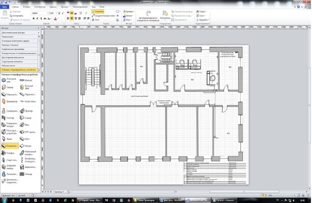Screen dimensions: 312x203
Task: Activate the Соединительная линия connector tool
Action: [x=103, y=16]
